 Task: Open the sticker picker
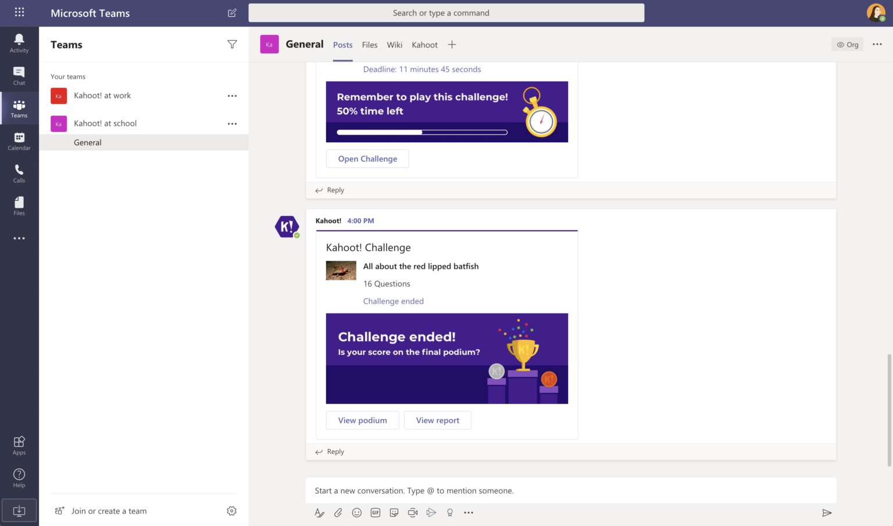coord(394,513)
